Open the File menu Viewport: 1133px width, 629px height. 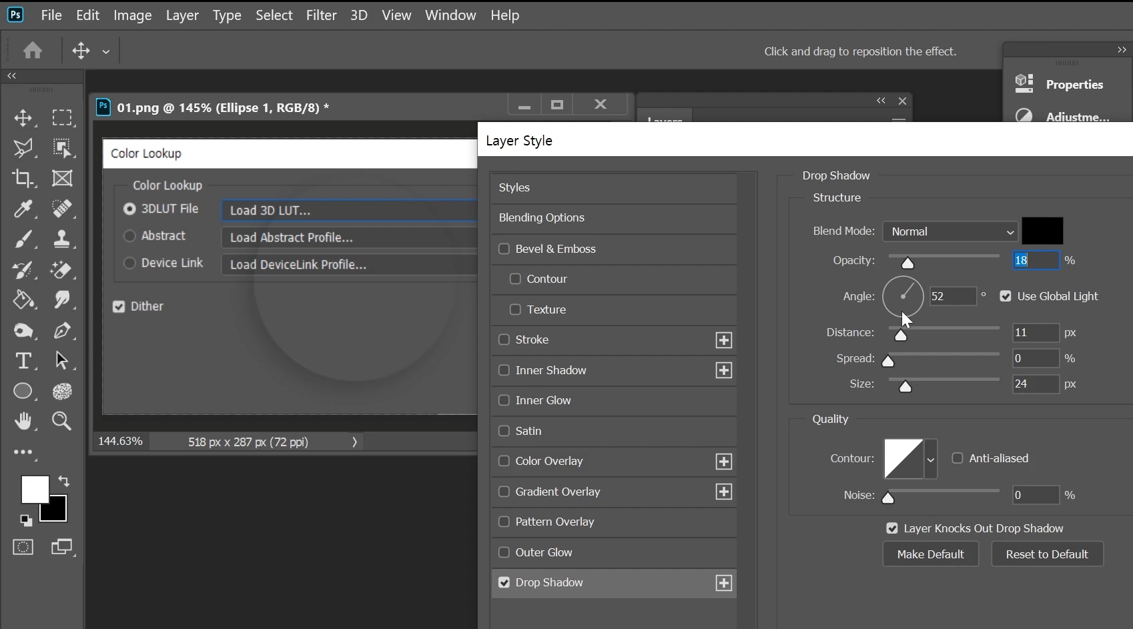(x=51, y=15)
